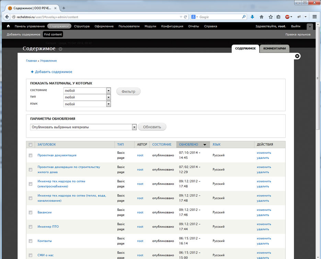
Task: Open the Отчёты admin menu
Action: [x=194, y=26]
